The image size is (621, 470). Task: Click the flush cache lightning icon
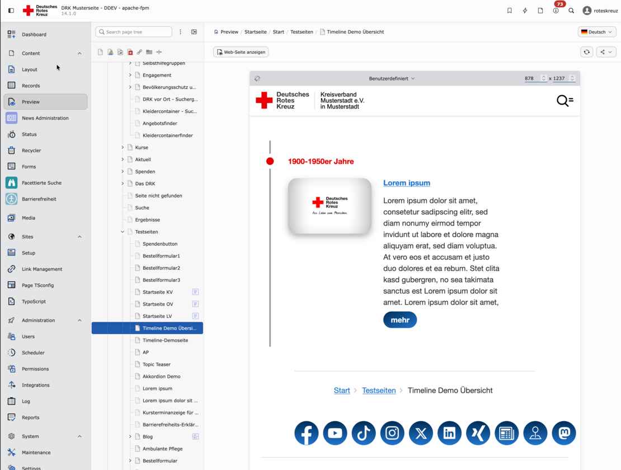(x=525, y=11)
